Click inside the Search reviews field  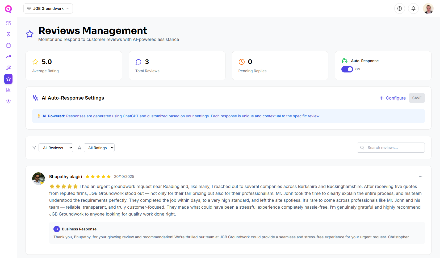tap(391, 148)
